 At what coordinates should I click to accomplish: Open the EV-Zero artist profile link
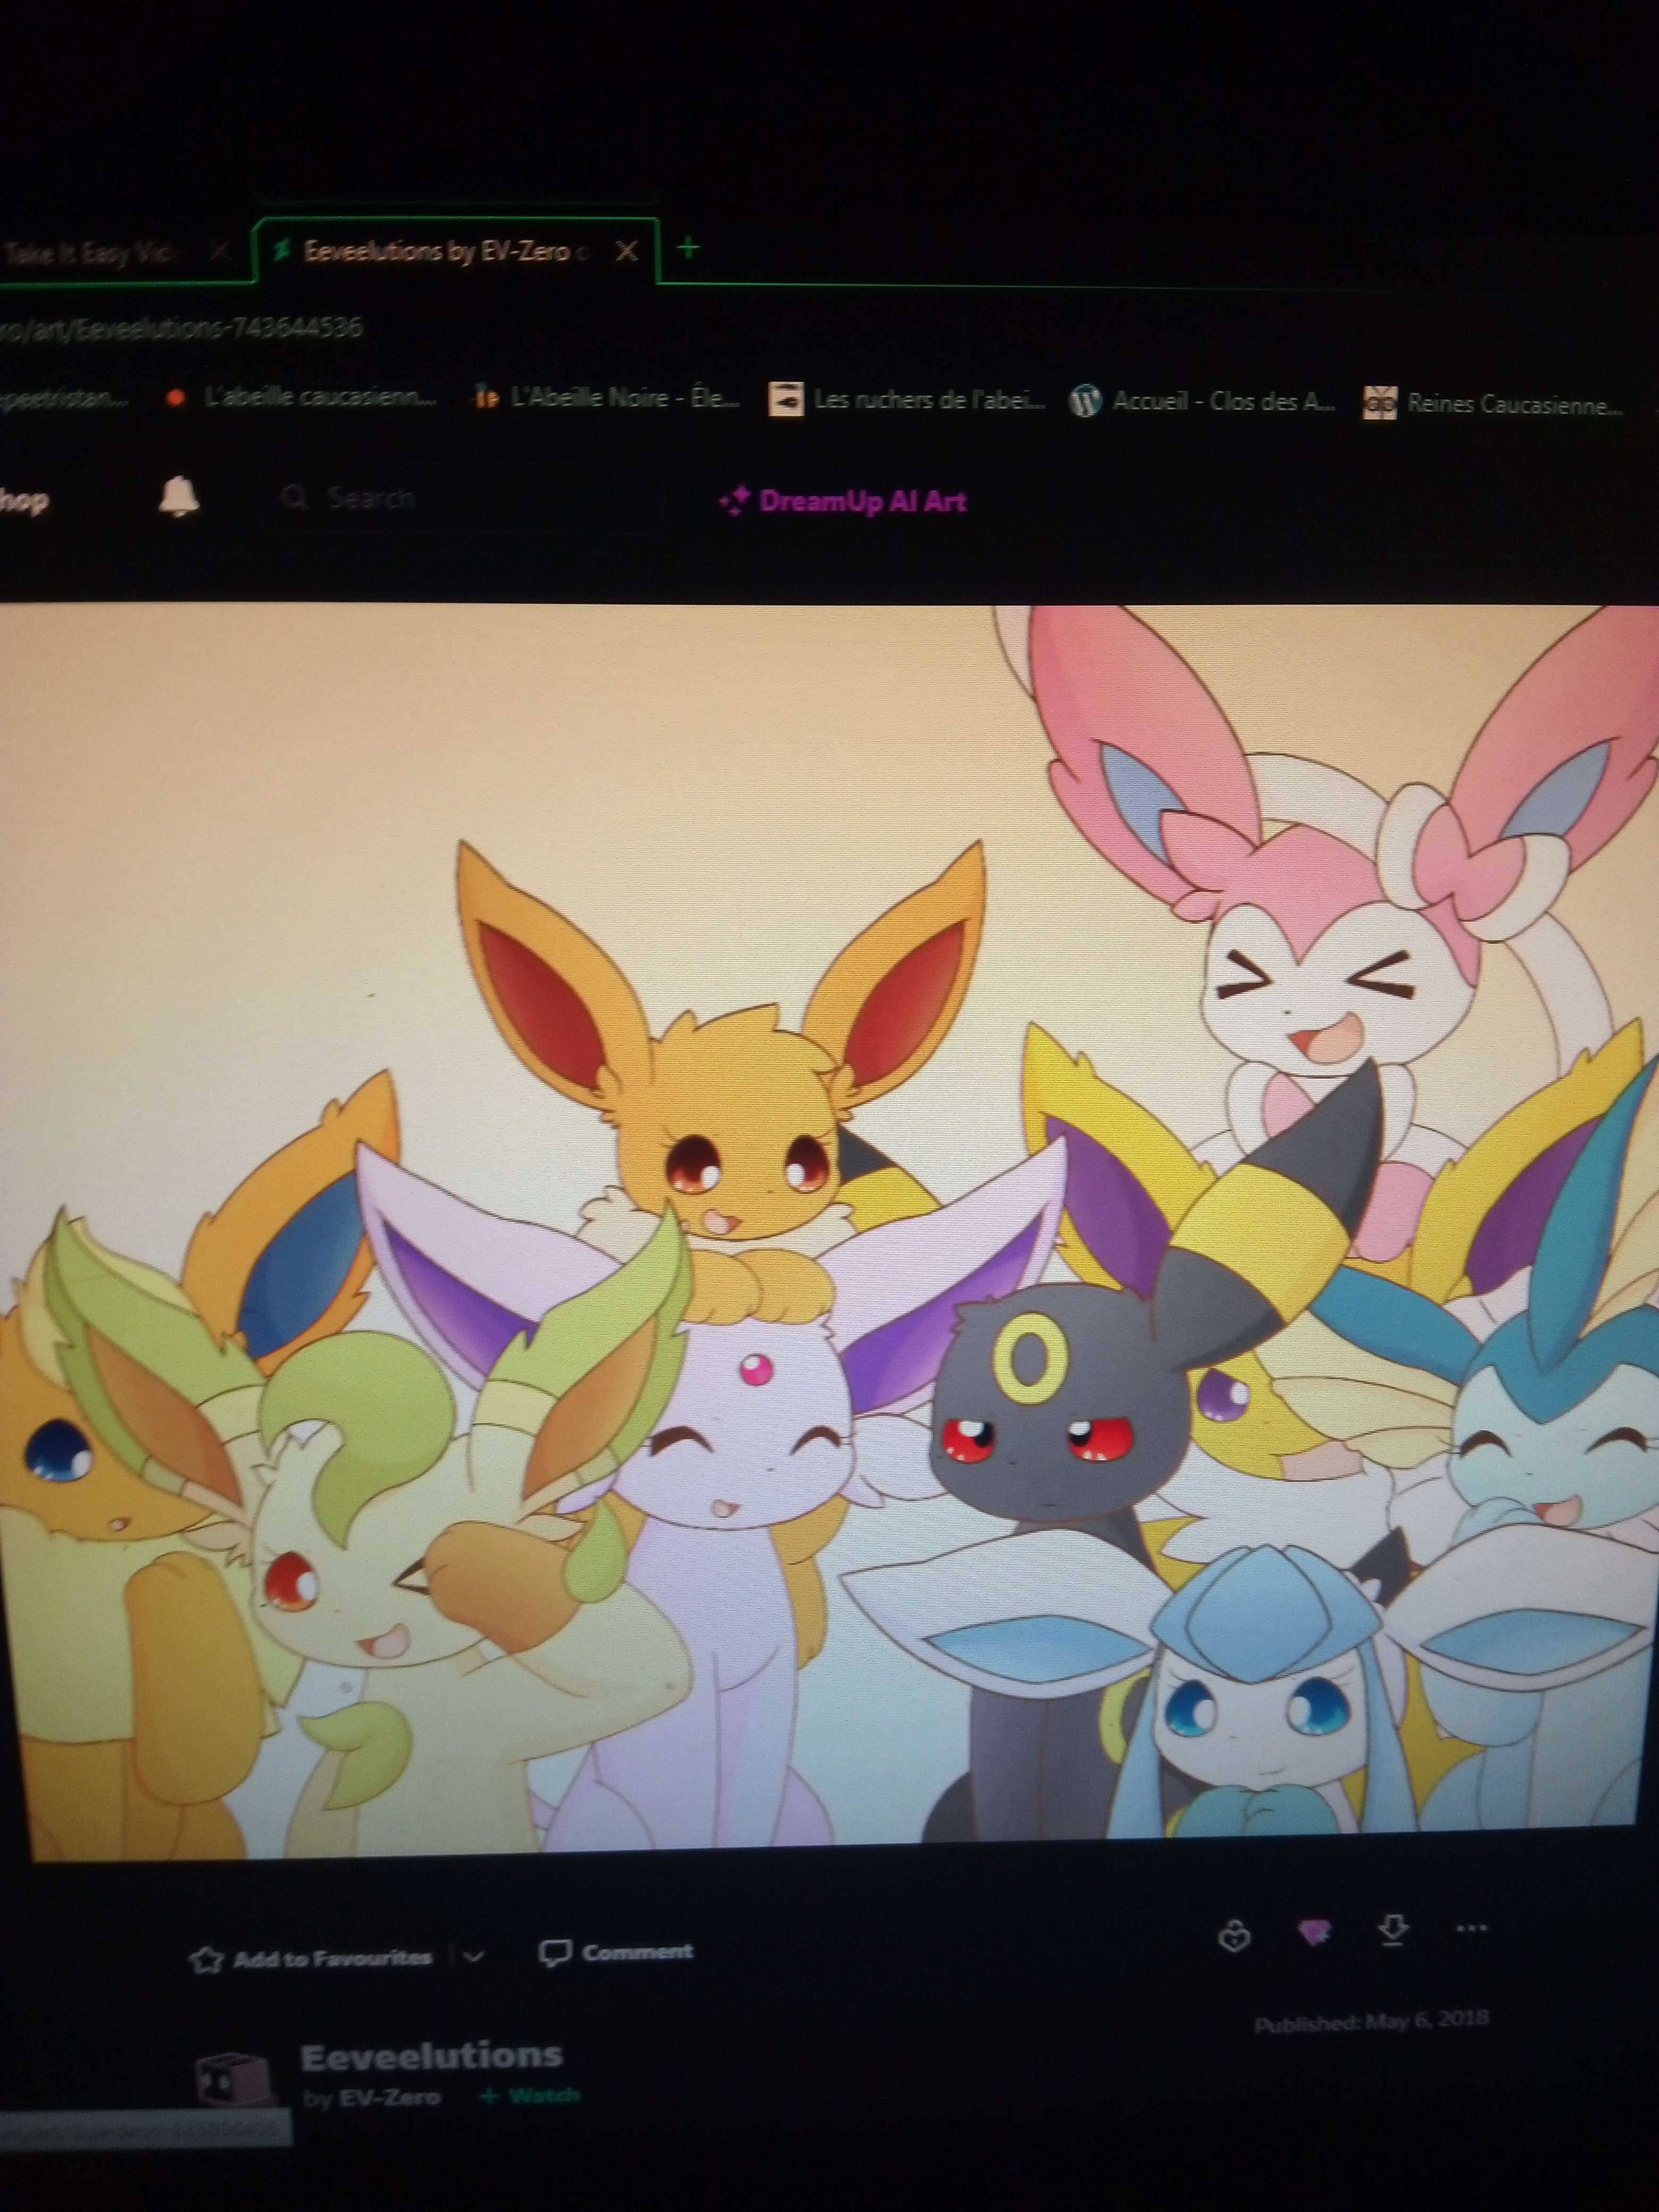(390, 2098)
